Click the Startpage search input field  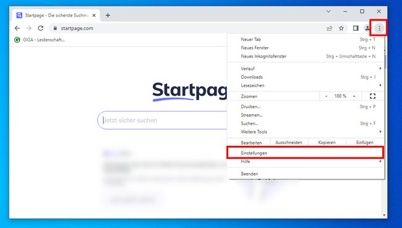(162, 120)
